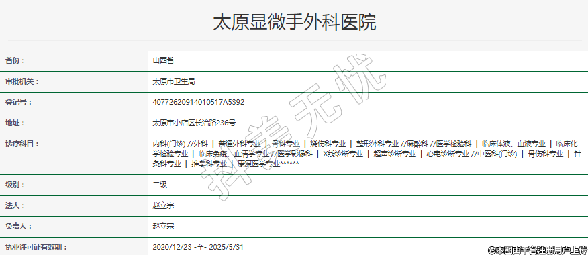Viewport: 588px width, 255px height.
Task: Click the approving authority 太原市卫生局
Action: 174,81
